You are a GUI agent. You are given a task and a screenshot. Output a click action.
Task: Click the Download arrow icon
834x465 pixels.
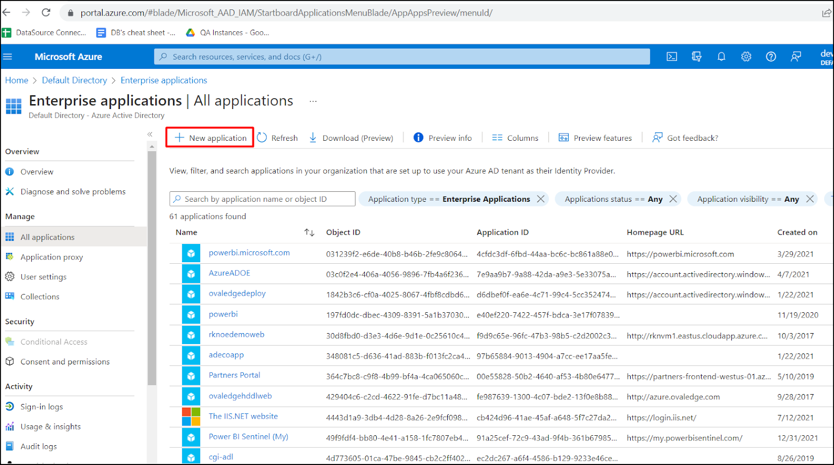coord(313,138)
